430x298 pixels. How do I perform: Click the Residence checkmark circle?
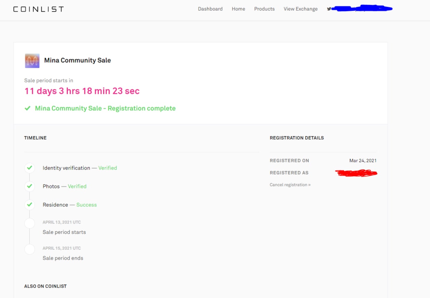click(30, 204)
